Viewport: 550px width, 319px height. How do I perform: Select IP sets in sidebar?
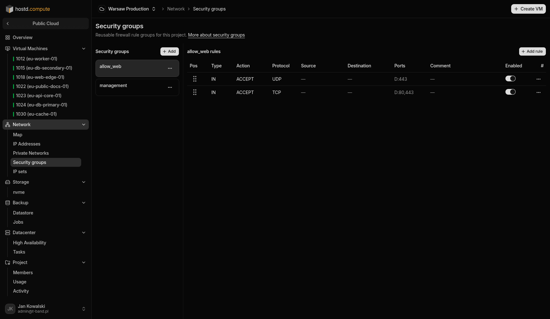tap(20, 172)
